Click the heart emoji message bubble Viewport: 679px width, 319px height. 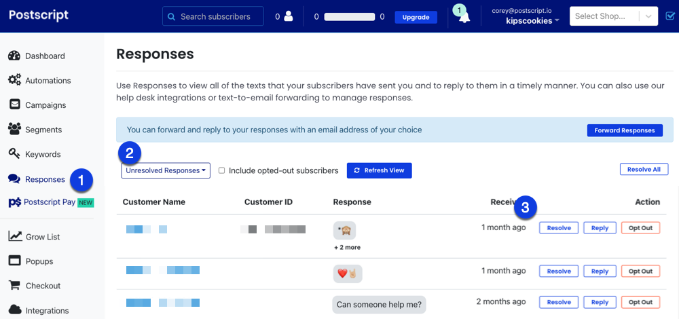tap(348, 274)
